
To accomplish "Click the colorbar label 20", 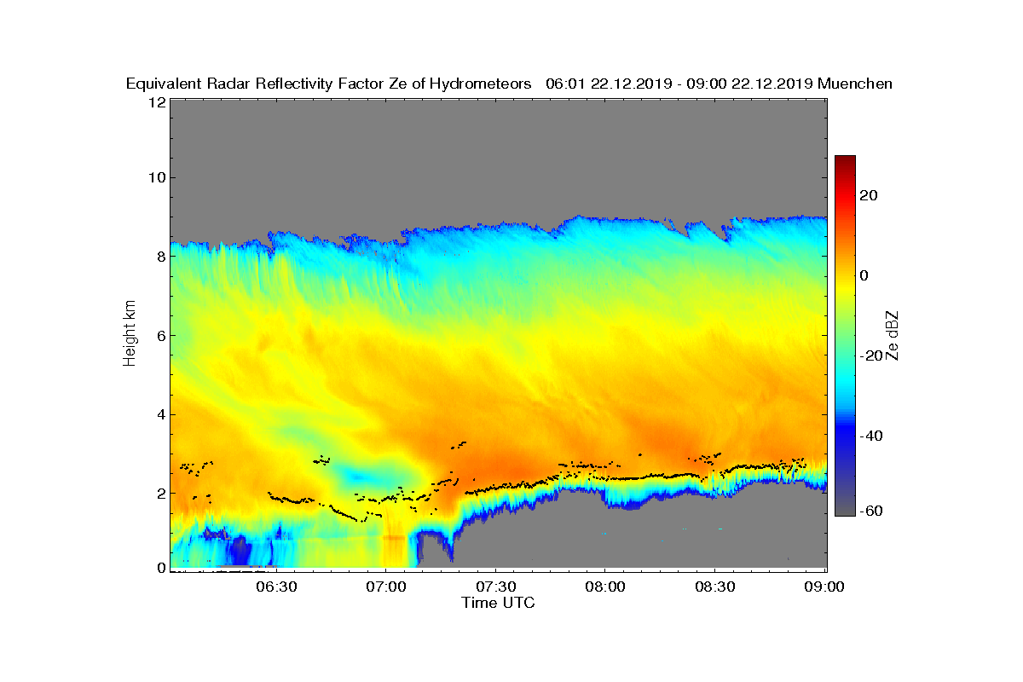I will [869, 196].
